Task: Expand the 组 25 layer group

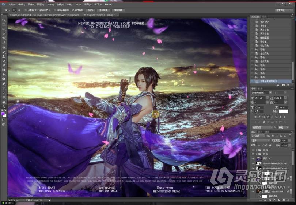Action: click(257, 150)
